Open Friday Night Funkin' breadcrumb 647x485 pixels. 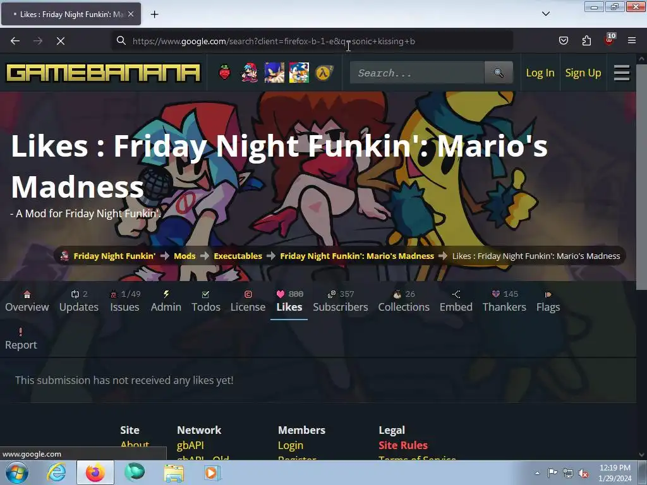(114, 256)
